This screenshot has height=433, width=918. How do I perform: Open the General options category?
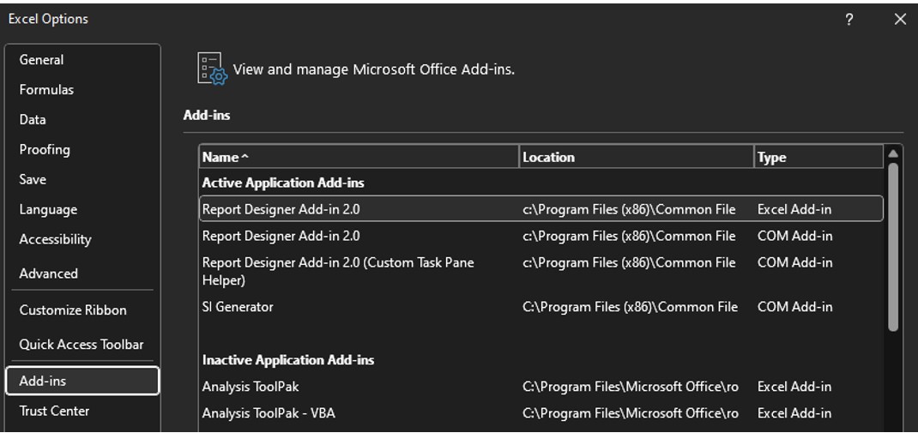click(x=82, y=60)
